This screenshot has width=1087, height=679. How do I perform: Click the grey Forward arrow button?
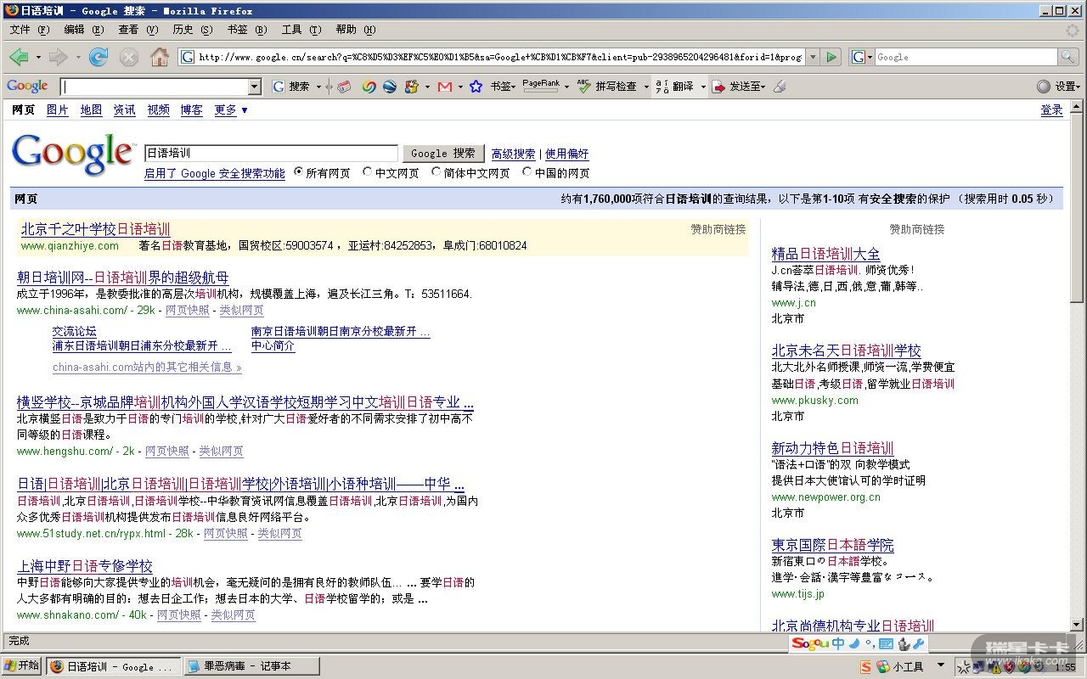click(58, 57)
